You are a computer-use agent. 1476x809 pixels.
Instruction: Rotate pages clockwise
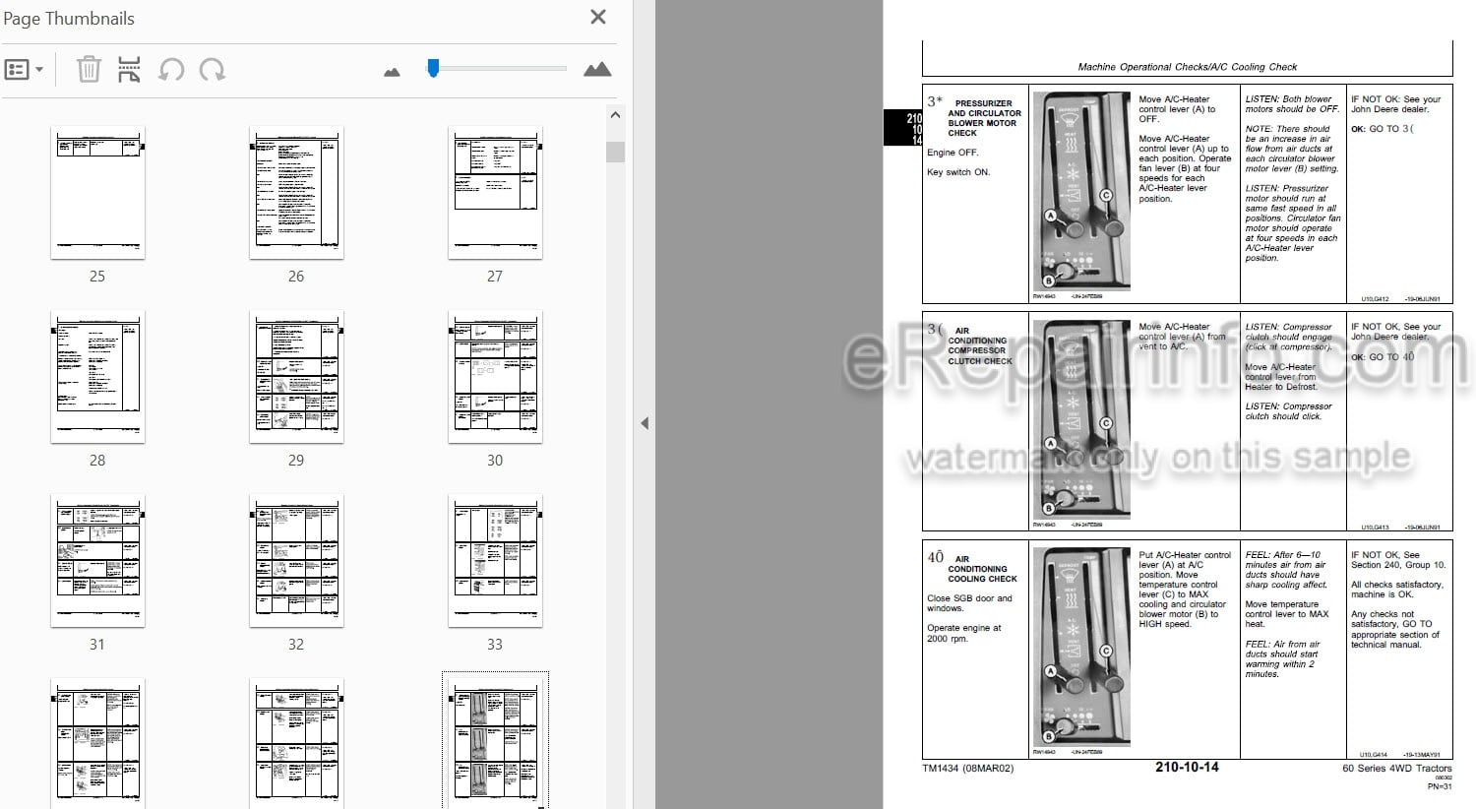click(x=212, y=70)
